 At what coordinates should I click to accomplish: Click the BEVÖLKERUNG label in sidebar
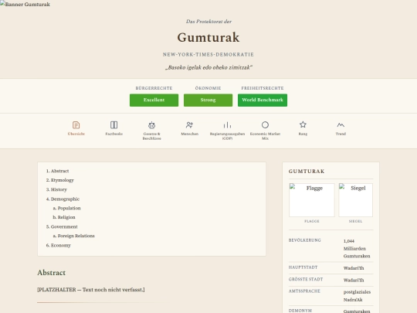click(x=305, y=240)
